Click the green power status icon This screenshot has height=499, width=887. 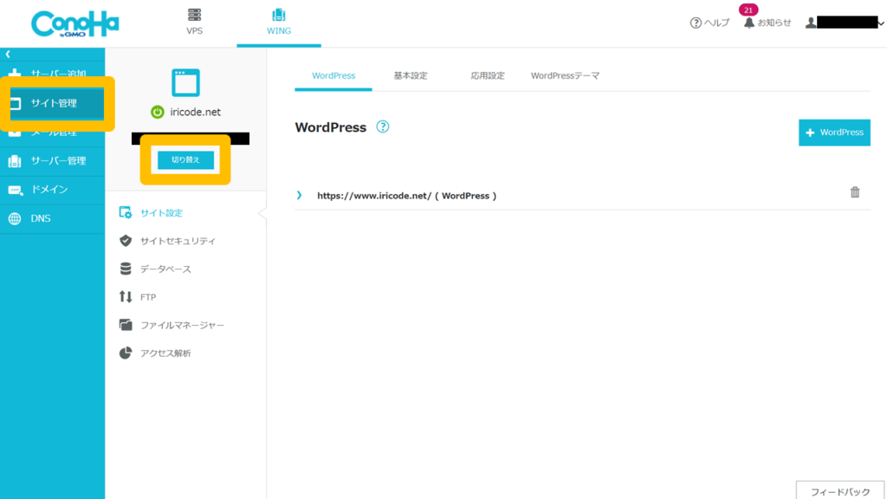pos(158,112)
